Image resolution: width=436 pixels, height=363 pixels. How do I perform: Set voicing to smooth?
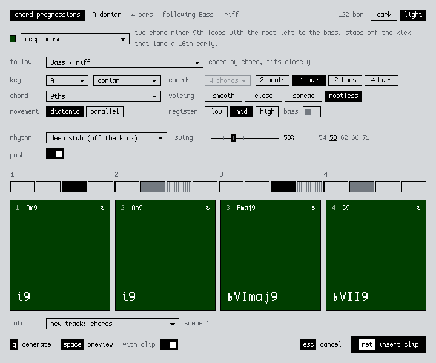pyautogui.click(x=223, y=96)
